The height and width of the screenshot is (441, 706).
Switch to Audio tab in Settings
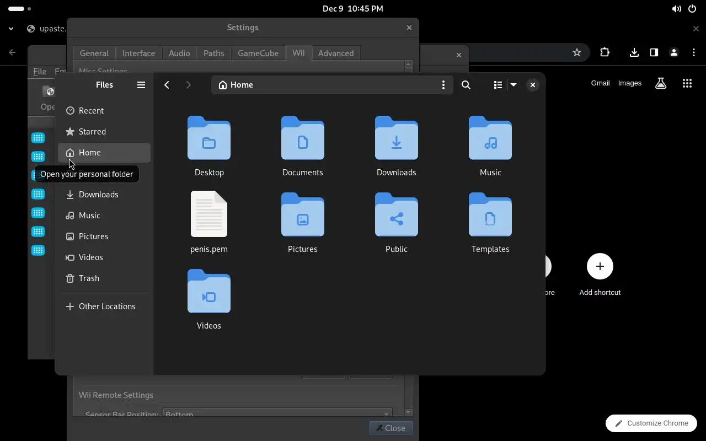pos(179,53)
